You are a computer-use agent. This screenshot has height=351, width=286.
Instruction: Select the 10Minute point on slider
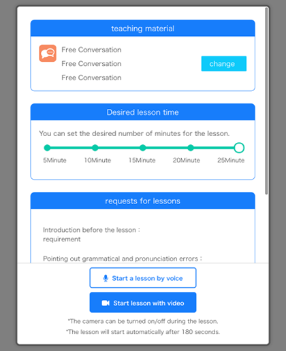(95, 148)
